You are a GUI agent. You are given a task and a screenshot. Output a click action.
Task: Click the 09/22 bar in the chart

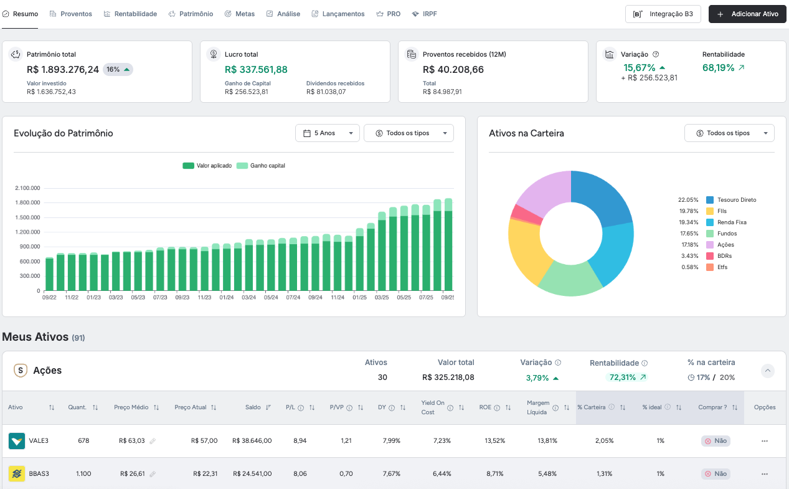[49, 274]
